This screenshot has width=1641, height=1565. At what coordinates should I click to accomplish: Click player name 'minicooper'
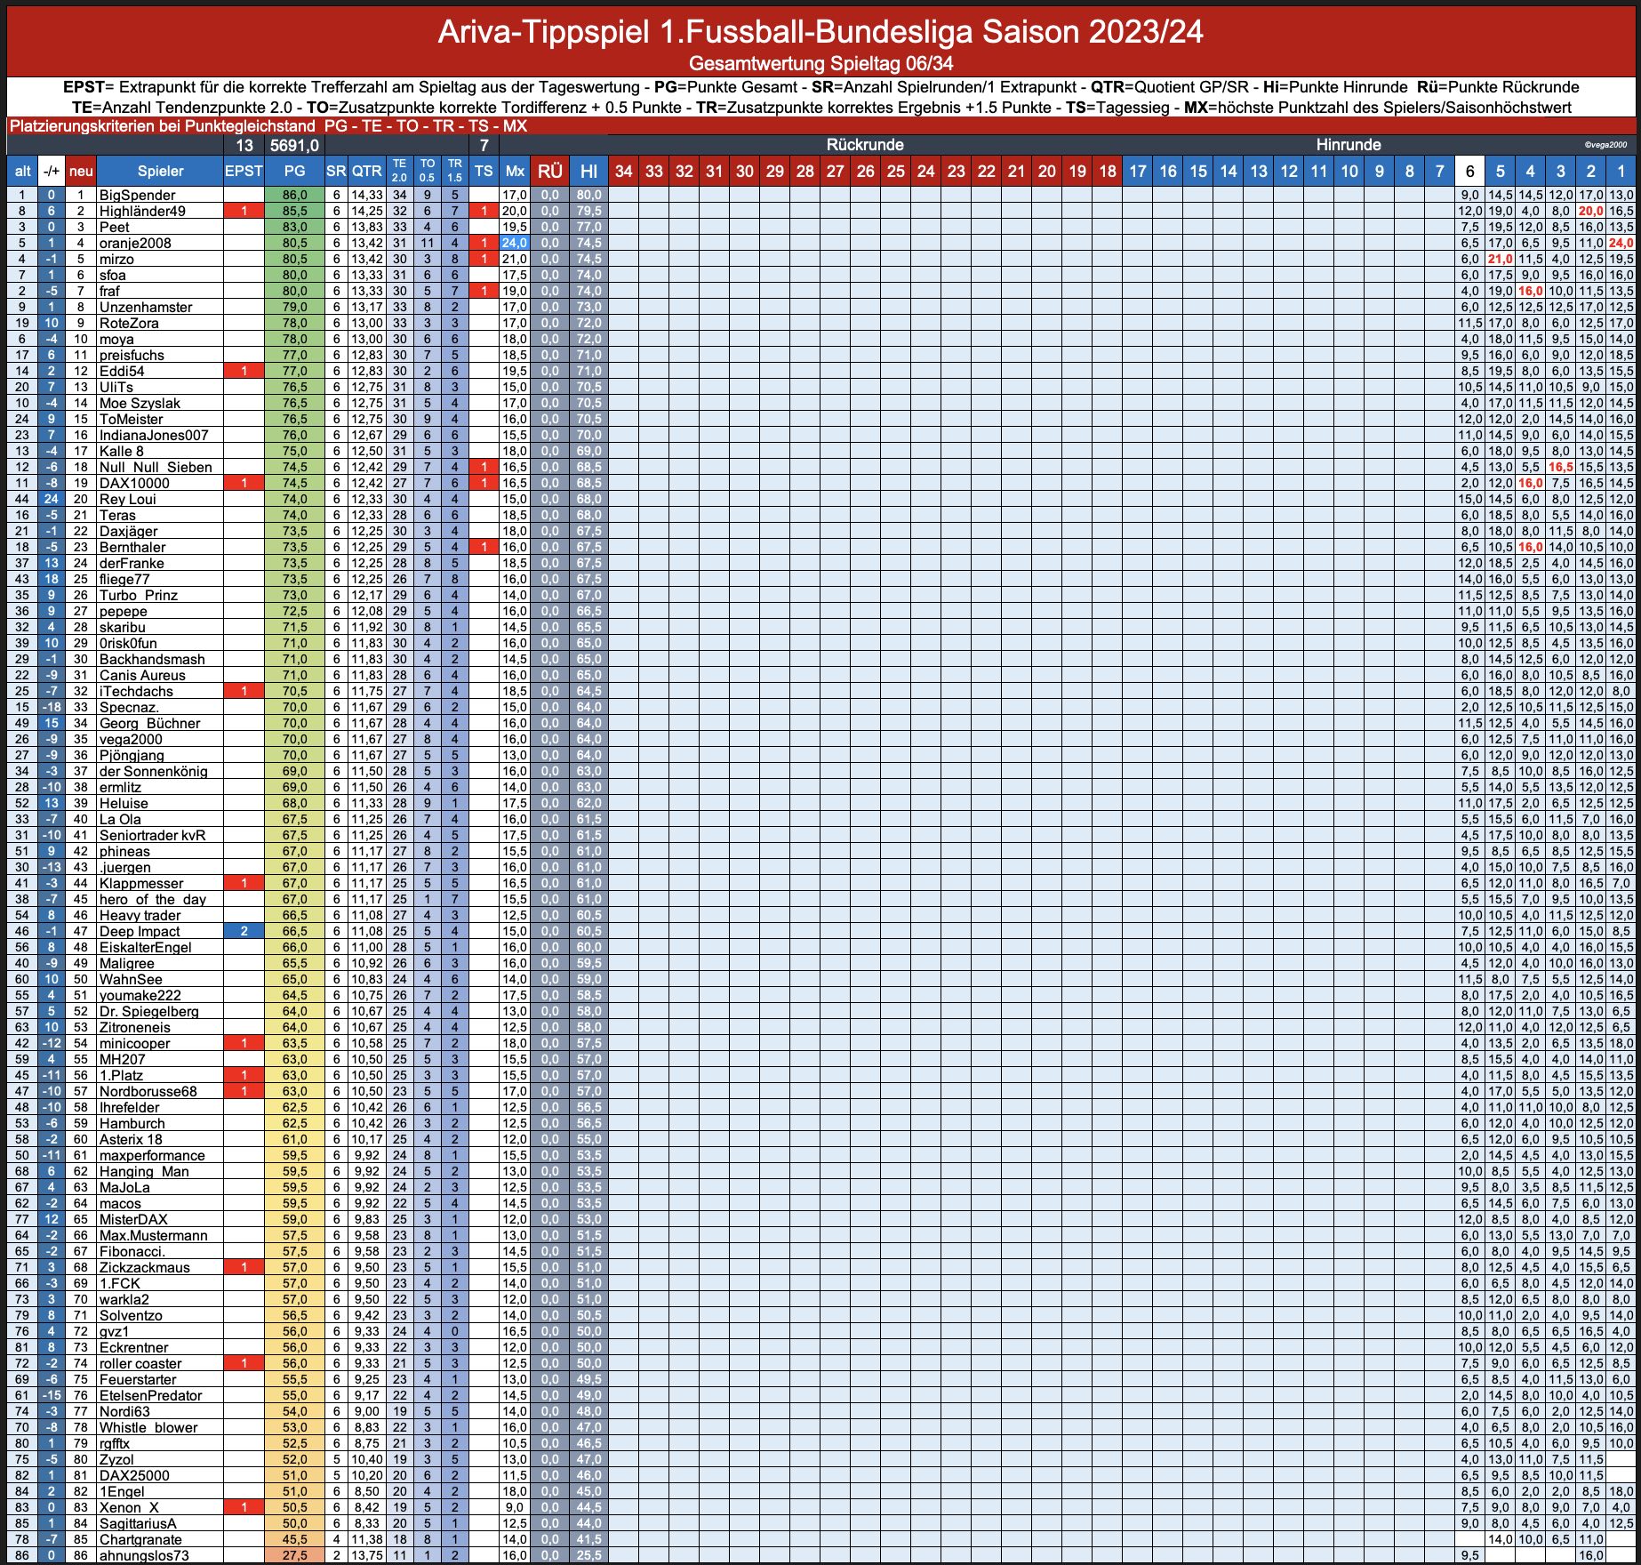point(134,1043)
